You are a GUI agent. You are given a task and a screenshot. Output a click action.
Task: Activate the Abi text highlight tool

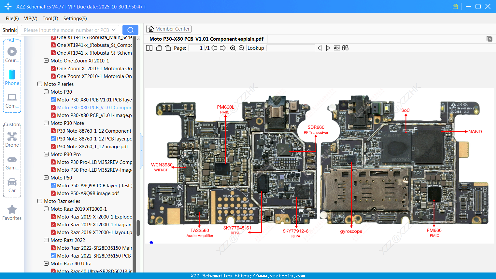(x=336, y=48)
